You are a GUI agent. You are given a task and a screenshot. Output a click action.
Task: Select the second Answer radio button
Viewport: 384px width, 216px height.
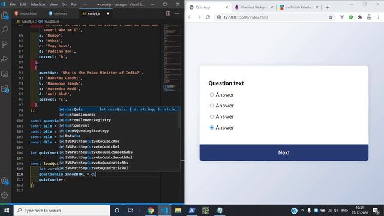(x=212, y=106)
